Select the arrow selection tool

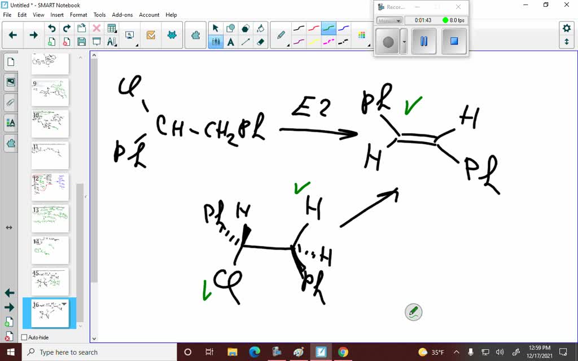pos(216,27)
